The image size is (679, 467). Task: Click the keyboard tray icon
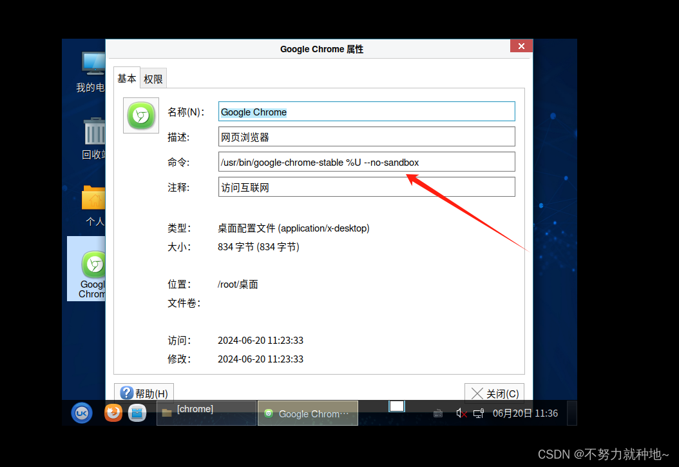tap(438, 413)
